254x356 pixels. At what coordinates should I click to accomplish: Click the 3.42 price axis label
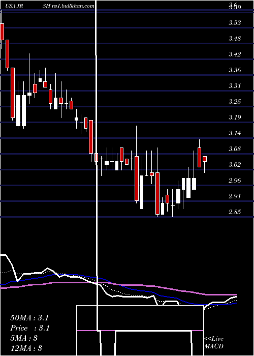click(x=235, y=54)
